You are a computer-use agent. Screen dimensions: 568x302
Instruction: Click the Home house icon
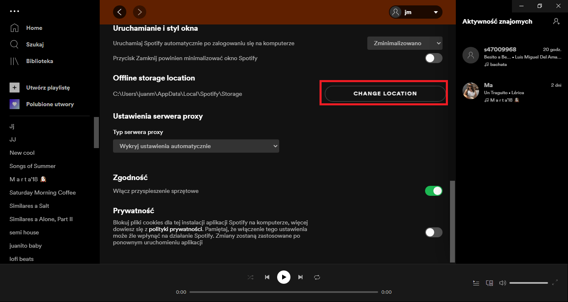15,28
